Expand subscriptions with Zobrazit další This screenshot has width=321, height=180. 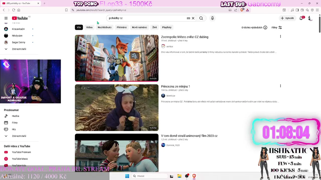(19, 49)
